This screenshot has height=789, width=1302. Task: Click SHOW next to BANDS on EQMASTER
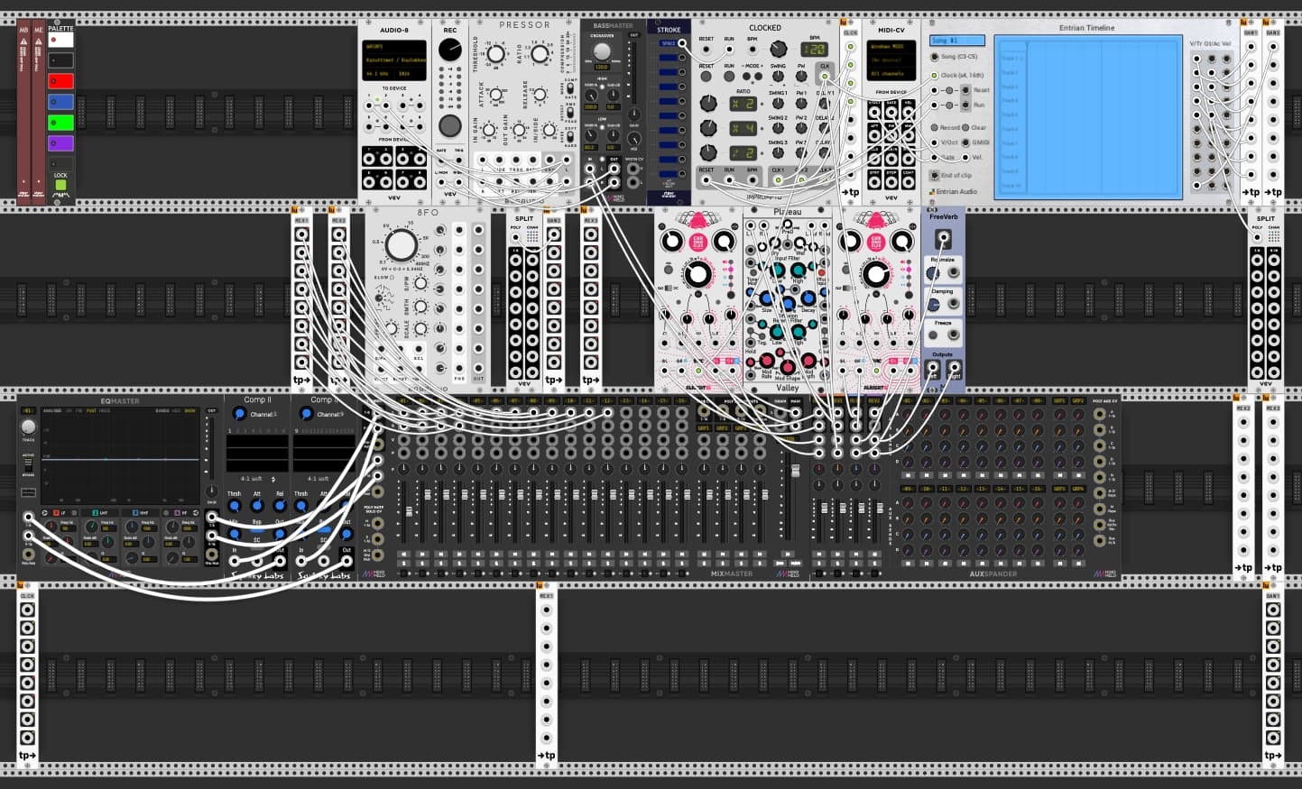click(x=189, y=410)
